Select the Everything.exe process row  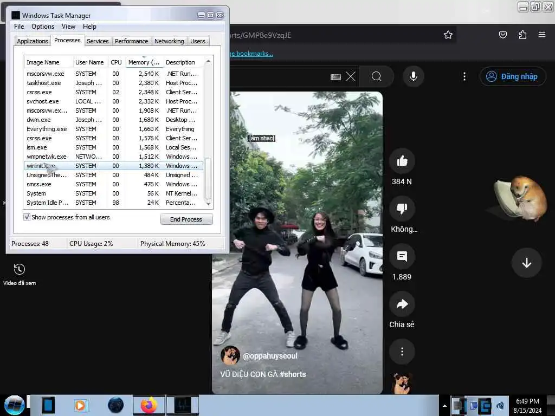pyautogui.click(x=113, y=129)
